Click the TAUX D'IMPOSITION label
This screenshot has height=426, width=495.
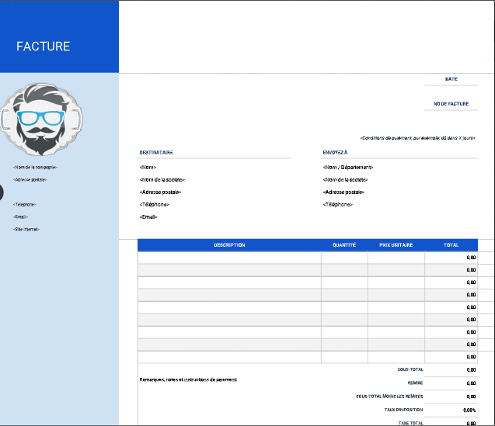(403, 410)
